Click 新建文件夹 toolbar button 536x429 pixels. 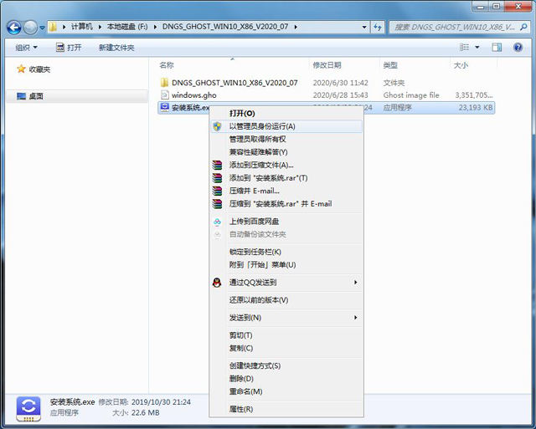click(x=116, y=48)
